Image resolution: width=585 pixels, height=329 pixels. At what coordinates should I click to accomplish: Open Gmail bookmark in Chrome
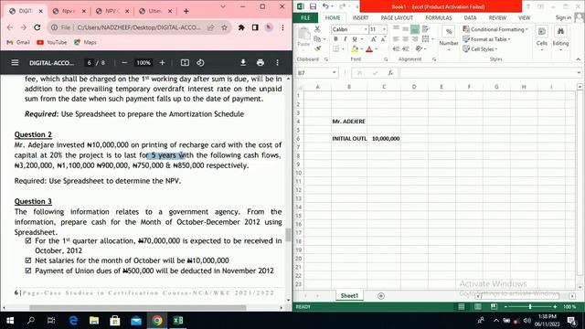[x=18, y=42]
